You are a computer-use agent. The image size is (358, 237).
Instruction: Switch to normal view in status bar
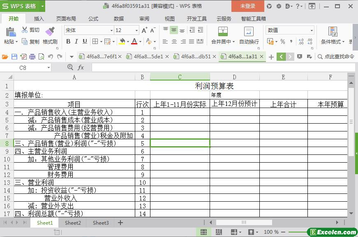point(203,232)
